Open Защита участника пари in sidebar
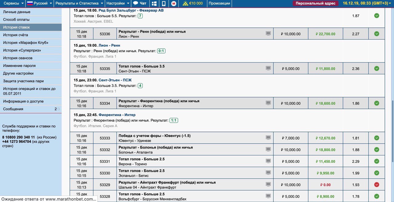This screenshot has width=394, height=202. [31, 81]
